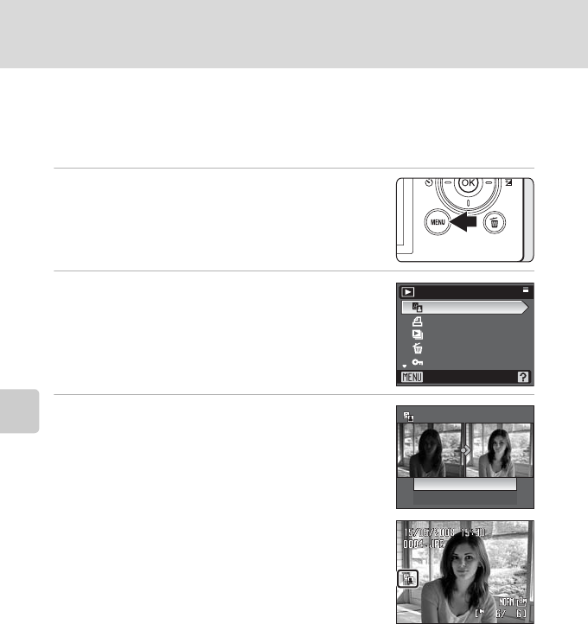Click the OK button in multi selector

pos(468,183)
